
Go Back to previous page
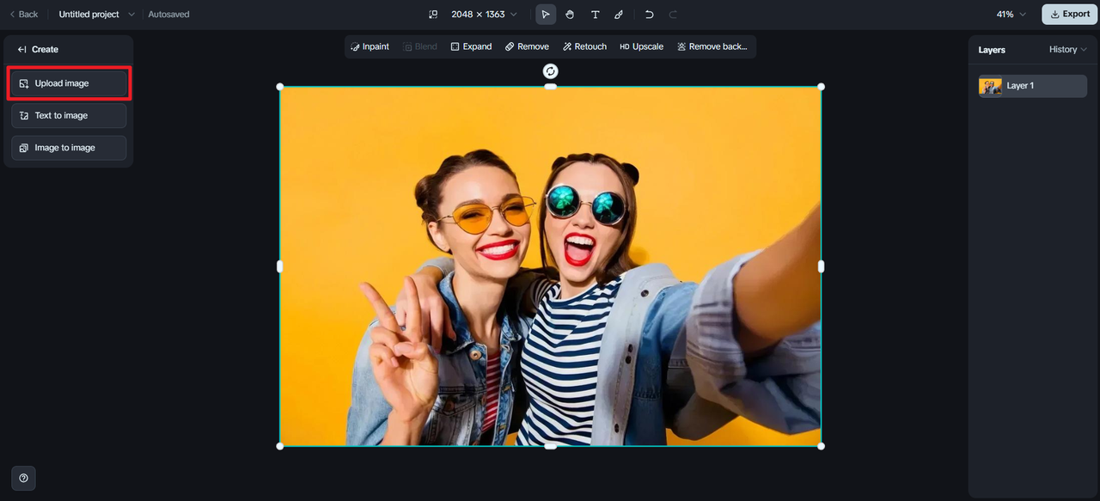tap(23, 15)
